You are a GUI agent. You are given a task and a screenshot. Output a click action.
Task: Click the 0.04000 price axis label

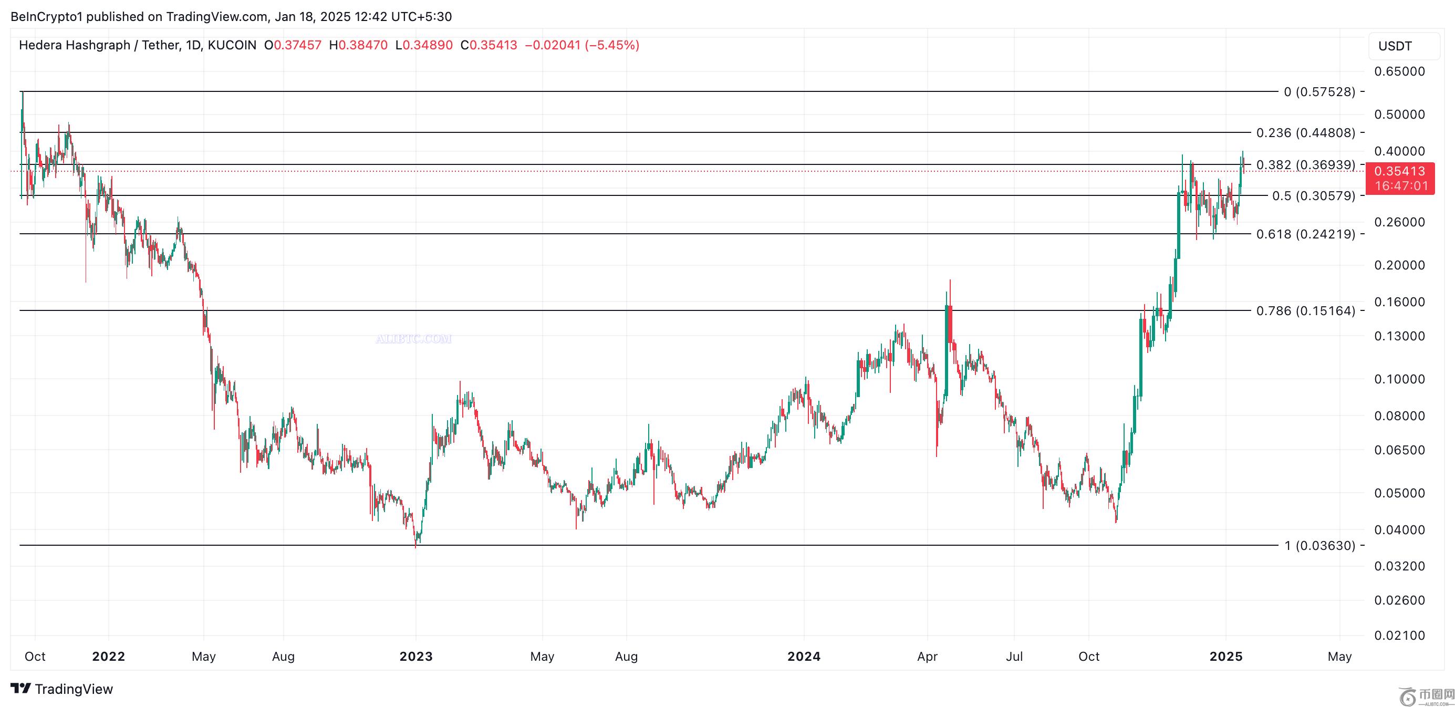click(x=1400, y=529)
